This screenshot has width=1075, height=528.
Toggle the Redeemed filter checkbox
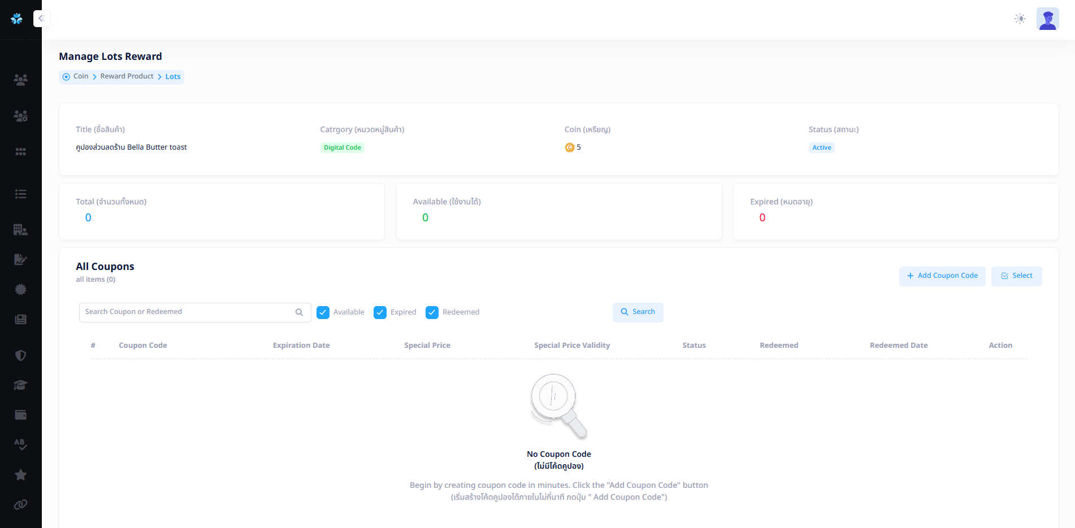pos(432,312)
